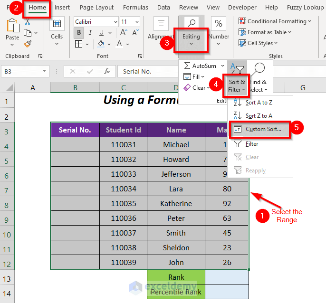Click the Find & Select magnifier
Image resolution: width=326 pixels, height=303 pixels.
(x=258, y=69)
